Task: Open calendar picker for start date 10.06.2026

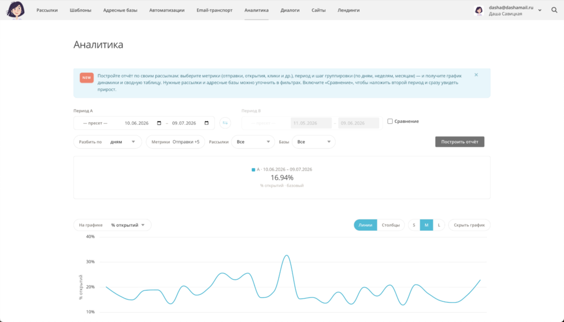Action: click(159, 123)
